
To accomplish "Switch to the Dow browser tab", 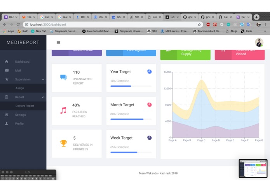I will (82, 17).
